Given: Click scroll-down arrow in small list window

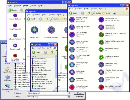Looking at the screenshot, I should pyautogui.click(x=56, y=88).
